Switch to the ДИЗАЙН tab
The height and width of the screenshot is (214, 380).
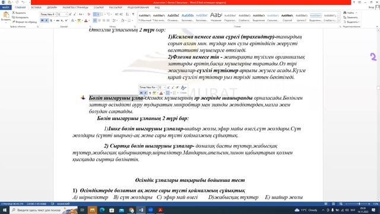52,8
